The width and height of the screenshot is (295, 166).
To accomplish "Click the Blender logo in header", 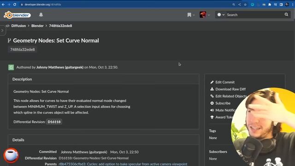I will tap(17, 15).
